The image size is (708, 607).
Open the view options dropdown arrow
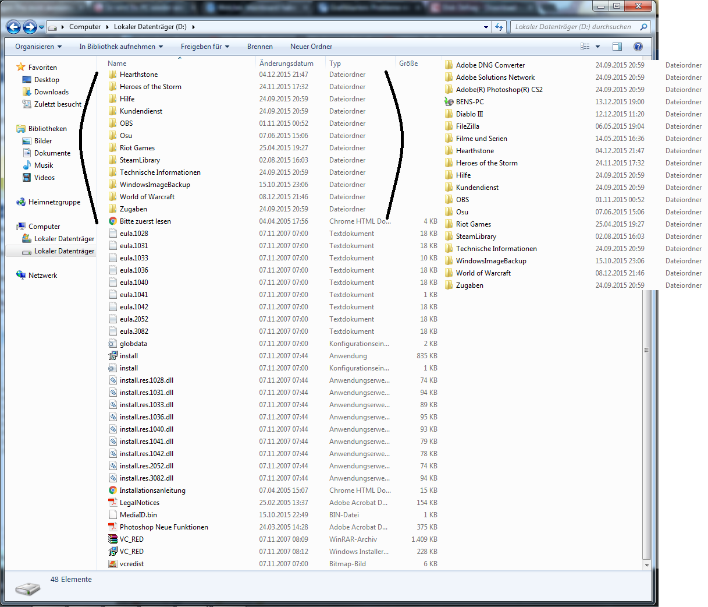tap(597, 47)
